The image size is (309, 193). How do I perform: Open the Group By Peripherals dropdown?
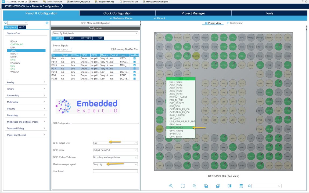pyautogui.click(x=95, y=33)
